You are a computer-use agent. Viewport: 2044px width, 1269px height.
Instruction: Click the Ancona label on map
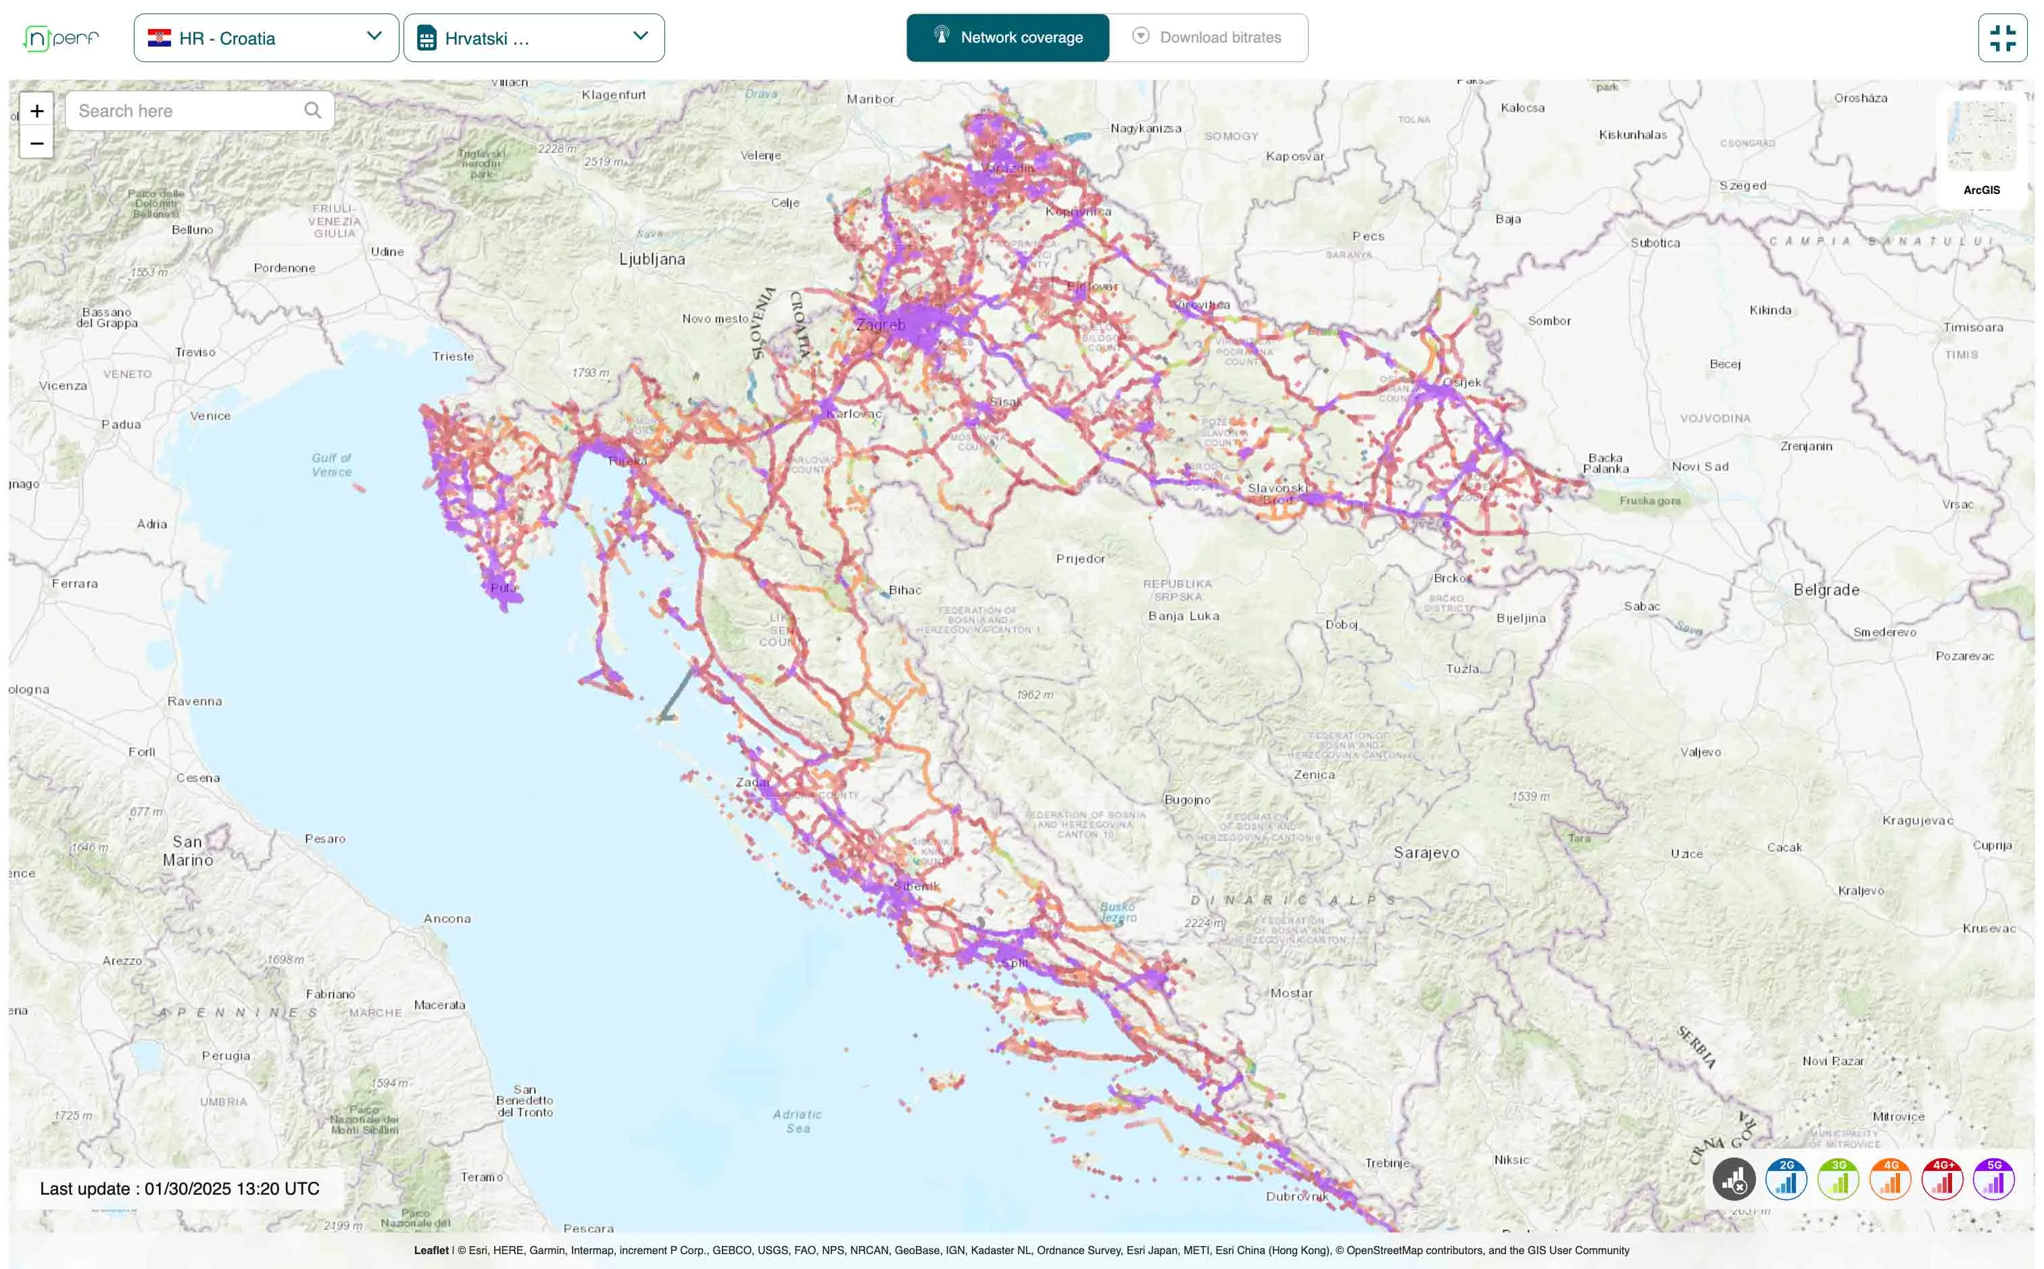pyautogui.click(x=447, y=919)
